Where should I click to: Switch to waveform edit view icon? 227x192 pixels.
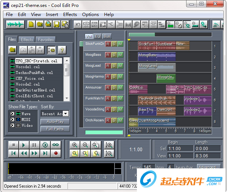(15, 24)
